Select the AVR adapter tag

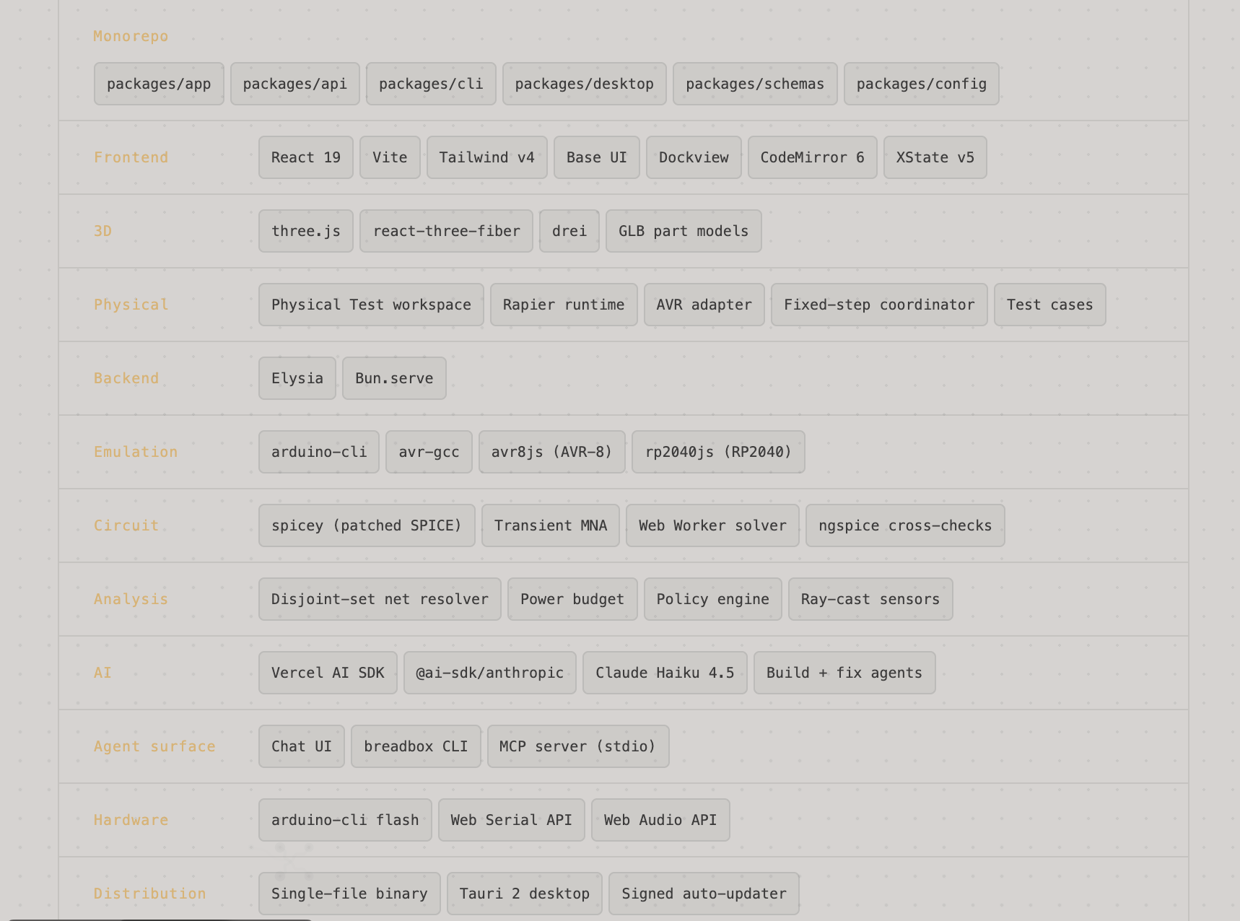tap(704, 305)
